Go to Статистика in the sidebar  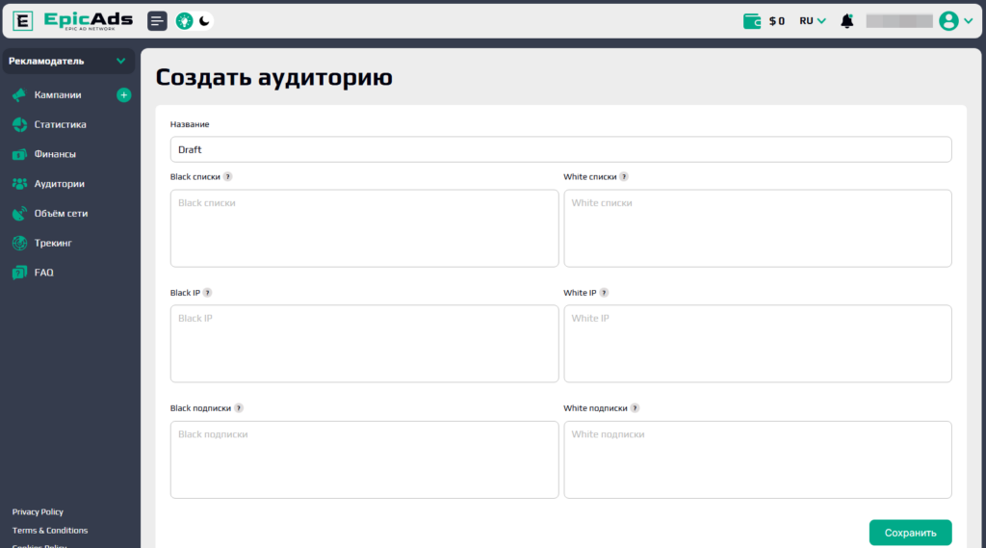coord(60,124)
